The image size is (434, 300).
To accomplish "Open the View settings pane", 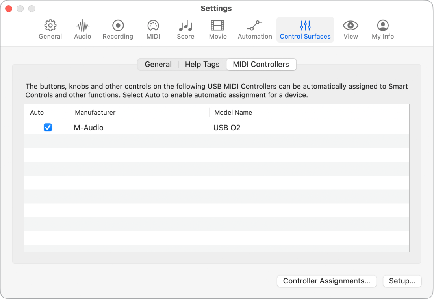I will pos(350,29).
